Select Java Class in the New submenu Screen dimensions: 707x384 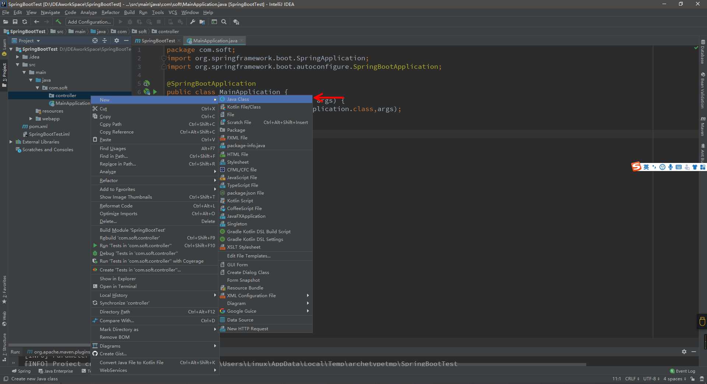pos(265,99)
